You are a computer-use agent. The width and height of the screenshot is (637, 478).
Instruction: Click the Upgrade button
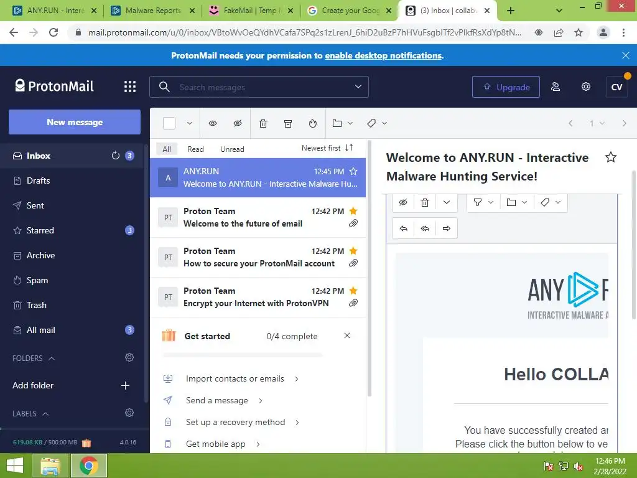[506, 87]
